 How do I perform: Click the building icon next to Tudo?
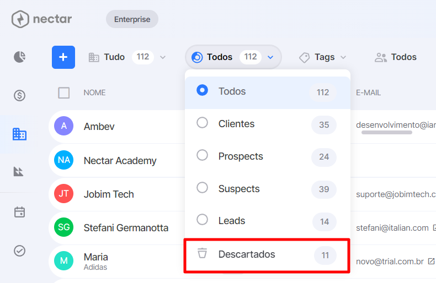[x=94, y=57]
